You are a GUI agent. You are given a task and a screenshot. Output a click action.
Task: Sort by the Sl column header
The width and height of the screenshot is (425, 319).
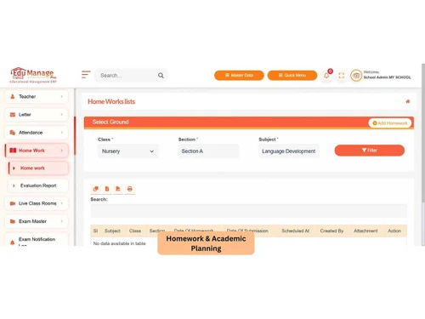tap(95, 231)
